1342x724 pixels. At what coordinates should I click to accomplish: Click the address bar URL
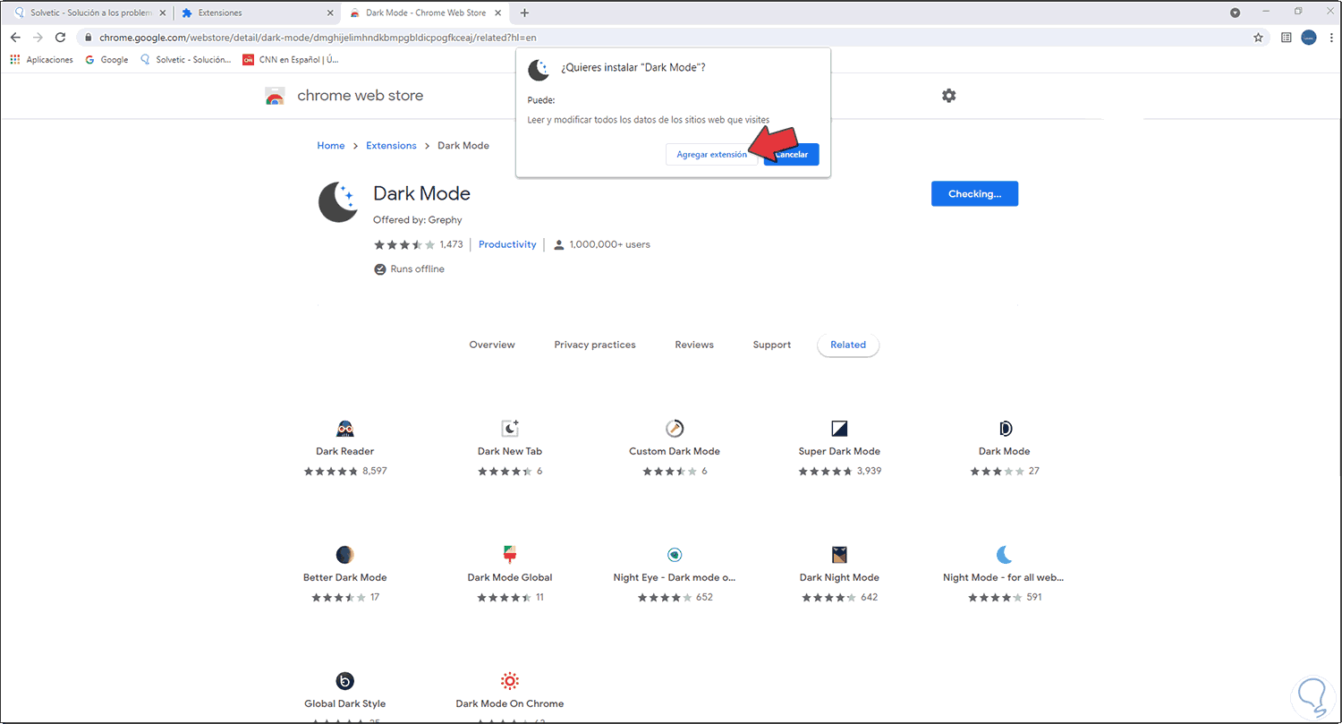(318, 38)
